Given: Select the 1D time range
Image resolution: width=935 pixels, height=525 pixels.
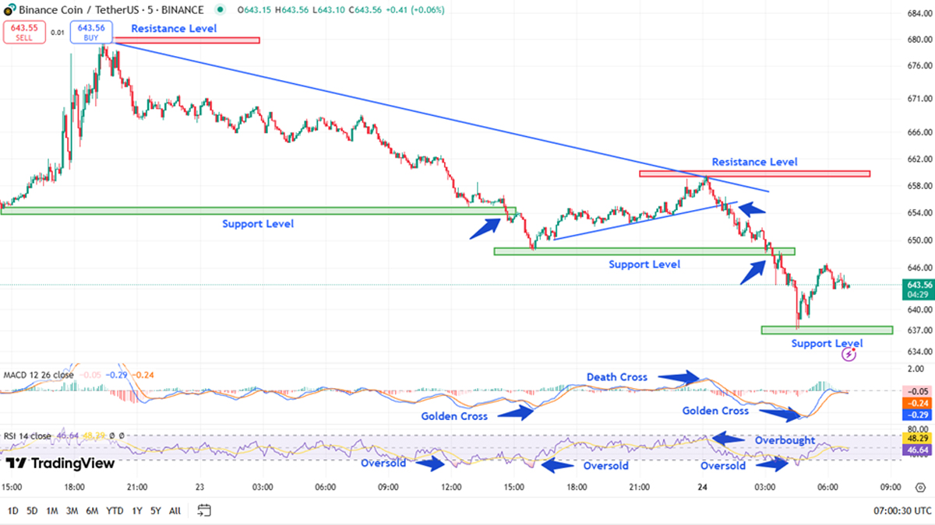Looking at the screenshot, I should point(12,511).
